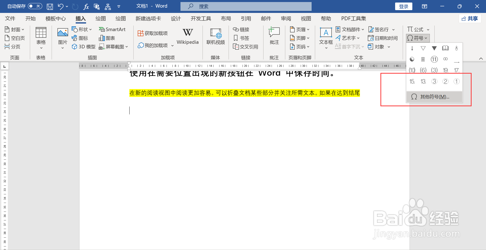This screenshot has width=486, height=250.
Task: Click the search box in the title bar
Action: pos(246,6)
